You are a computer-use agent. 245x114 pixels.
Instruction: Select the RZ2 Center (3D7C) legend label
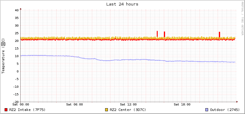[x=128, y=110]
